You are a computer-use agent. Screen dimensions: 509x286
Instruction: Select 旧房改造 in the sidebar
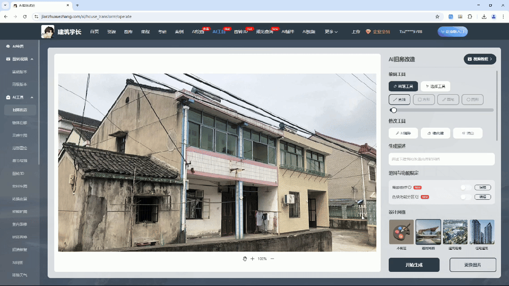(x=20, y=110)
